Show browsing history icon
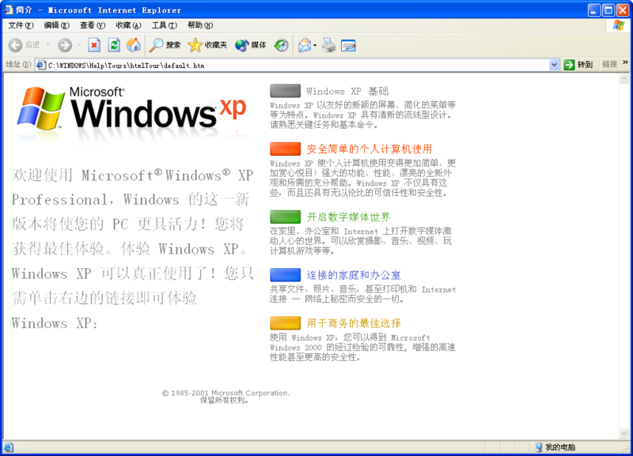The image size is (633, 456). pos(282,45)
